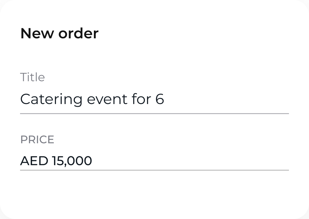The height and width of the screenshot is (219, 309).
Task: Click the word "order" in the heading
Action: click(78, 33)
